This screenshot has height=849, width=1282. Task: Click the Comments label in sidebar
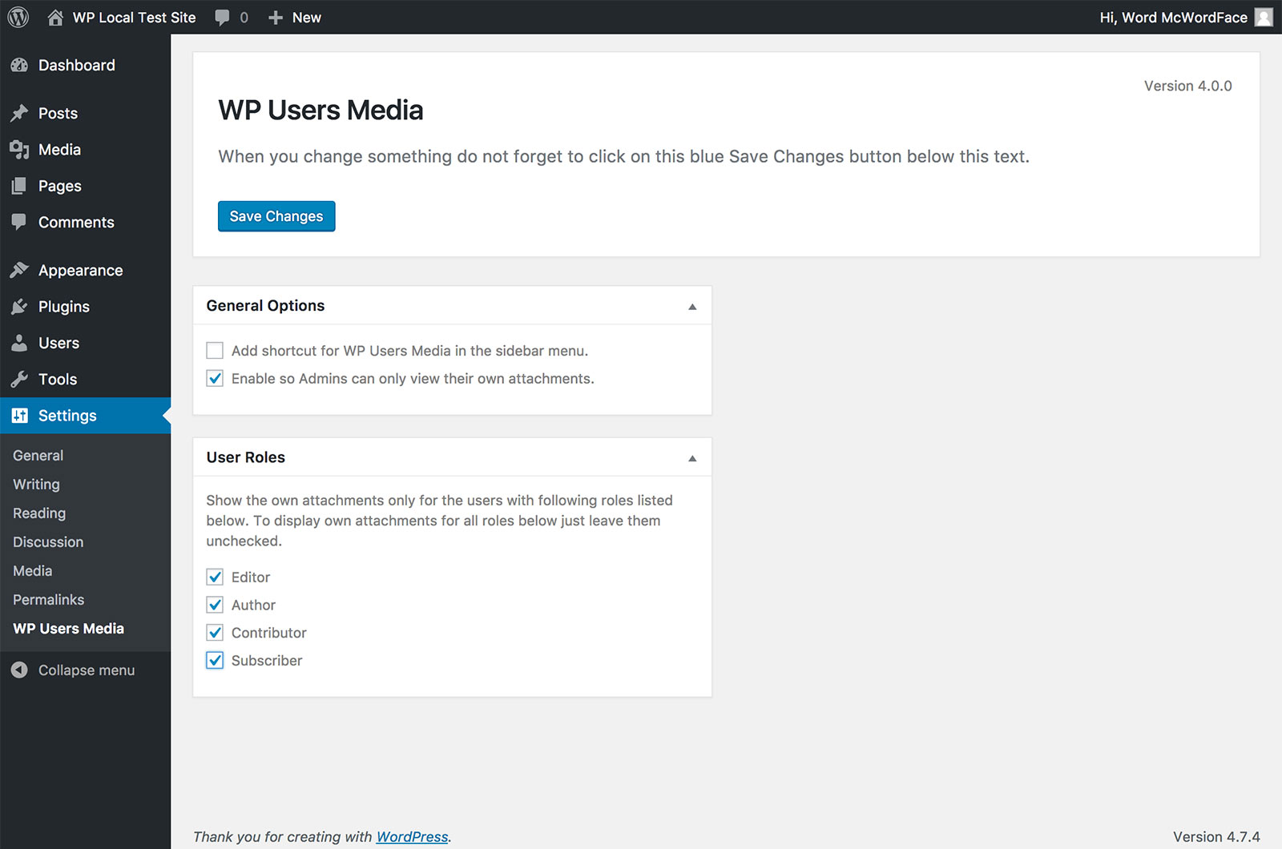pos(76,223)
